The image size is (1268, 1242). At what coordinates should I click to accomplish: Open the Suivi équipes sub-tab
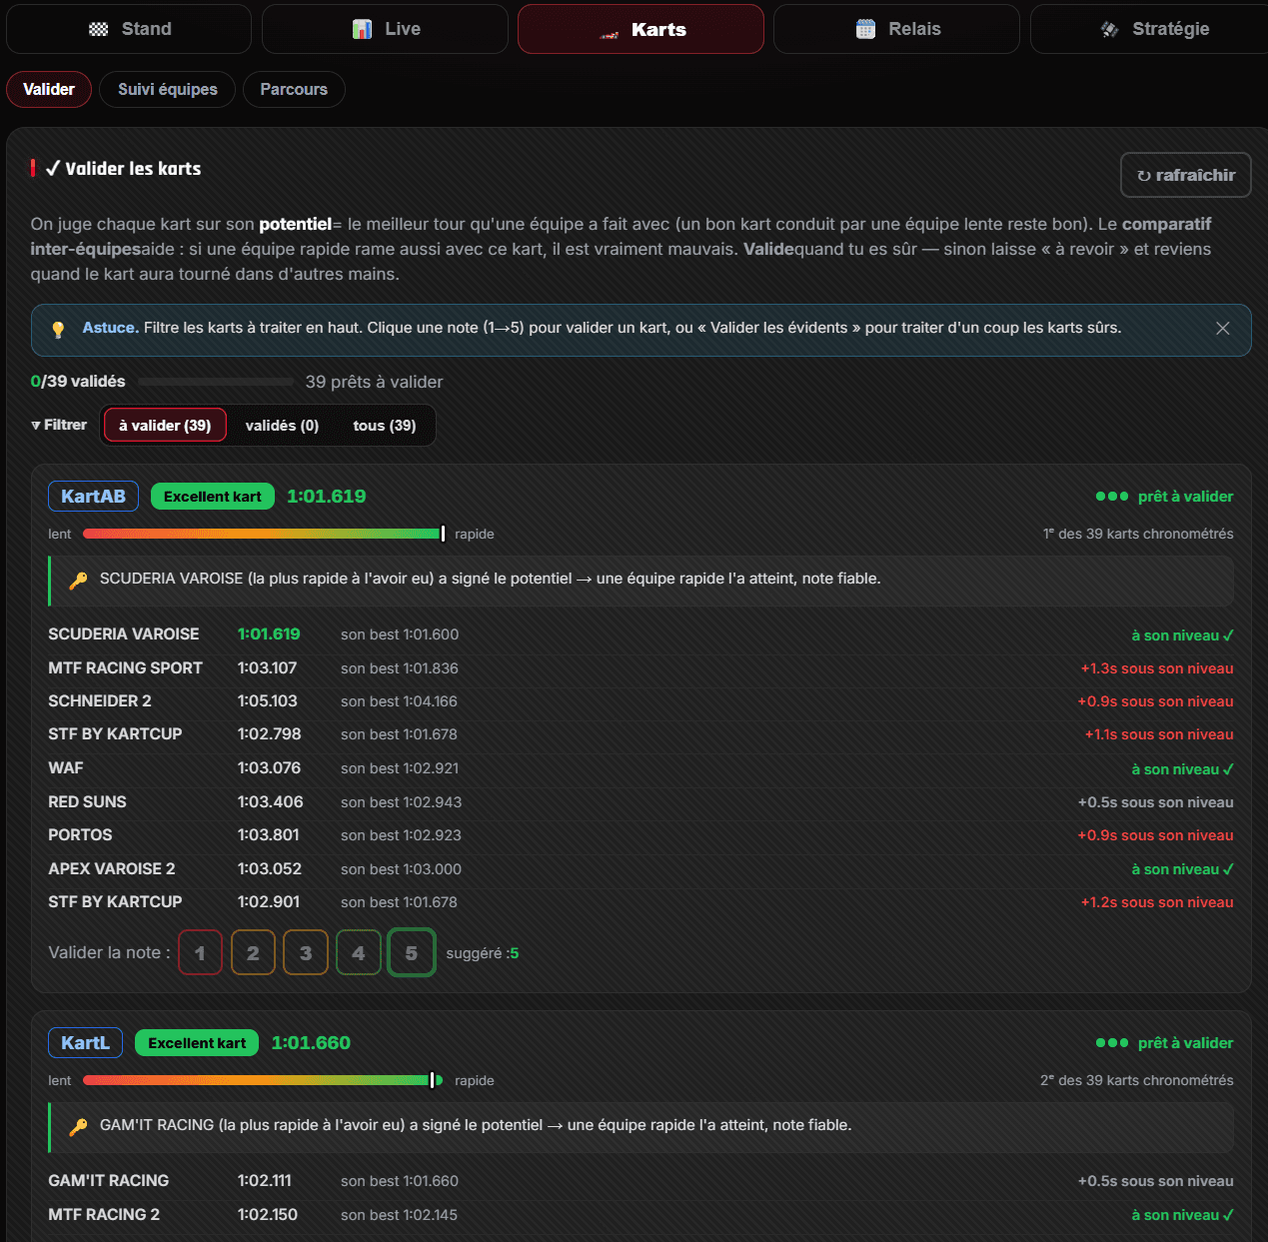[x=168, y=89]
